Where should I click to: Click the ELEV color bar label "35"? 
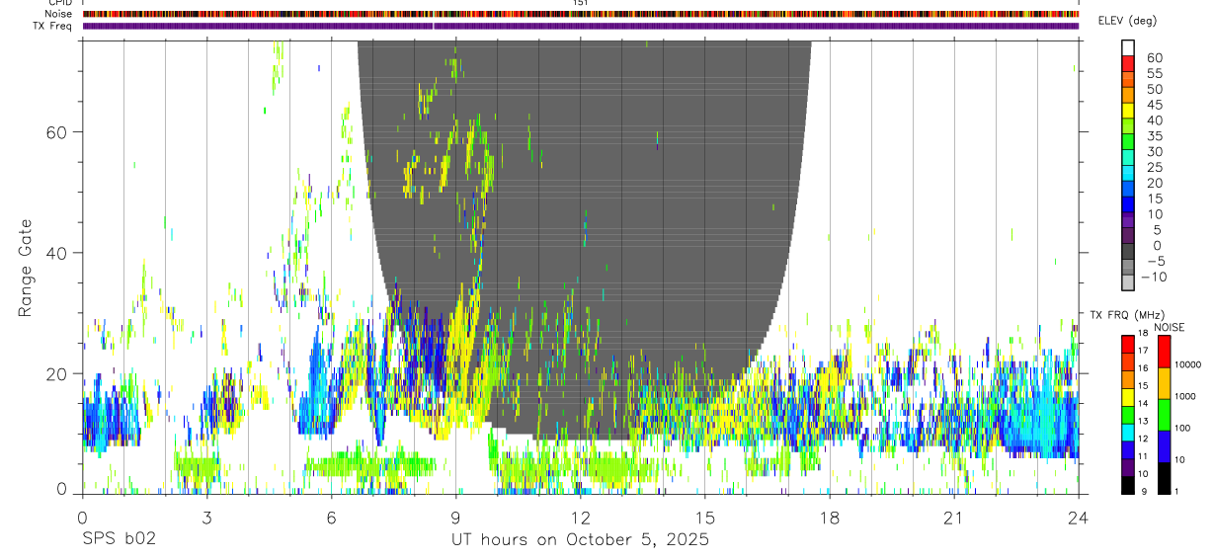pos(1154,136)
